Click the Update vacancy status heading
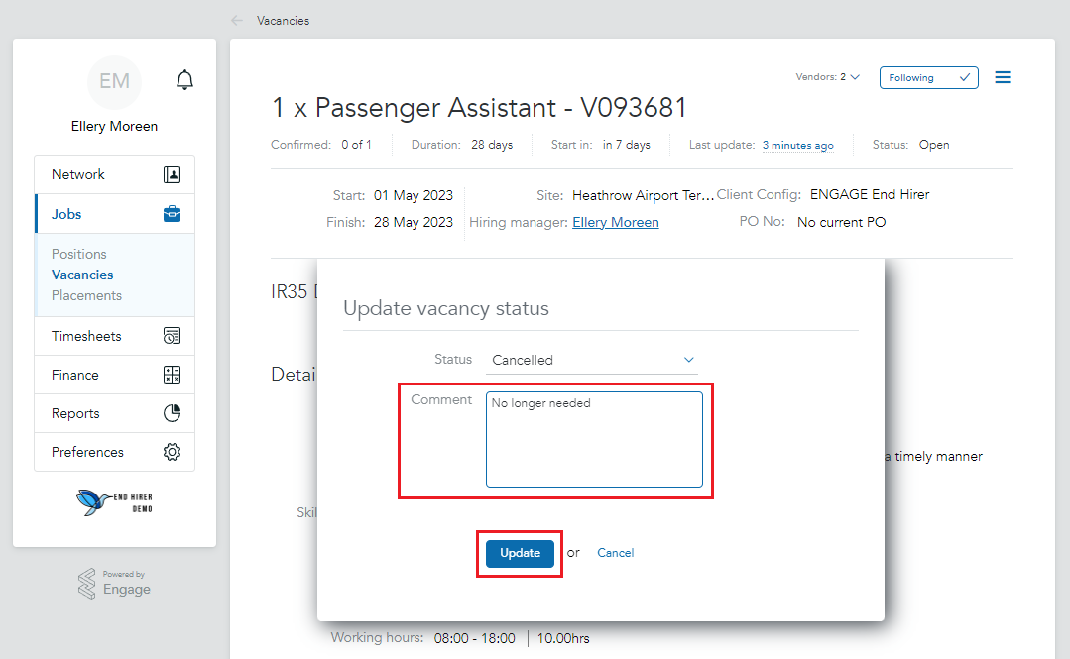 (446, 308)
